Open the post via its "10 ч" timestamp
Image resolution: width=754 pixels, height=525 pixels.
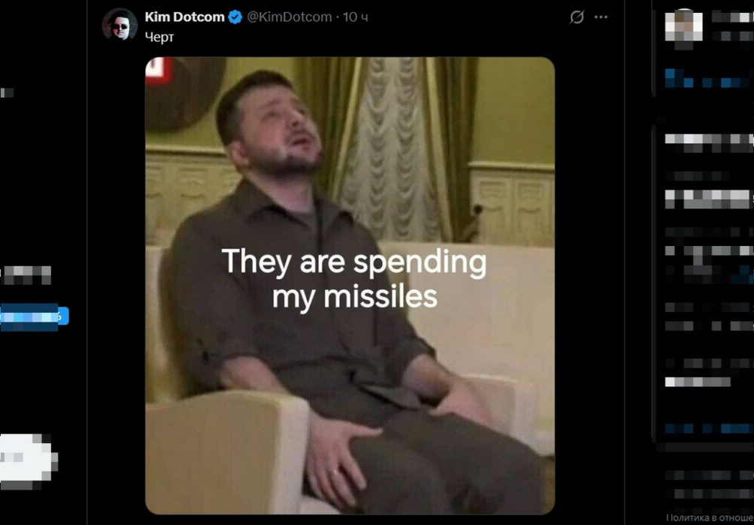click(356, 16)
